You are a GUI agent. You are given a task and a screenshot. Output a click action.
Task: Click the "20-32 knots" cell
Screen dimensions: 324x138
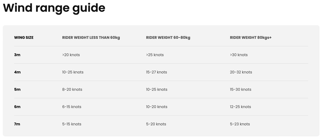(241, 72)
